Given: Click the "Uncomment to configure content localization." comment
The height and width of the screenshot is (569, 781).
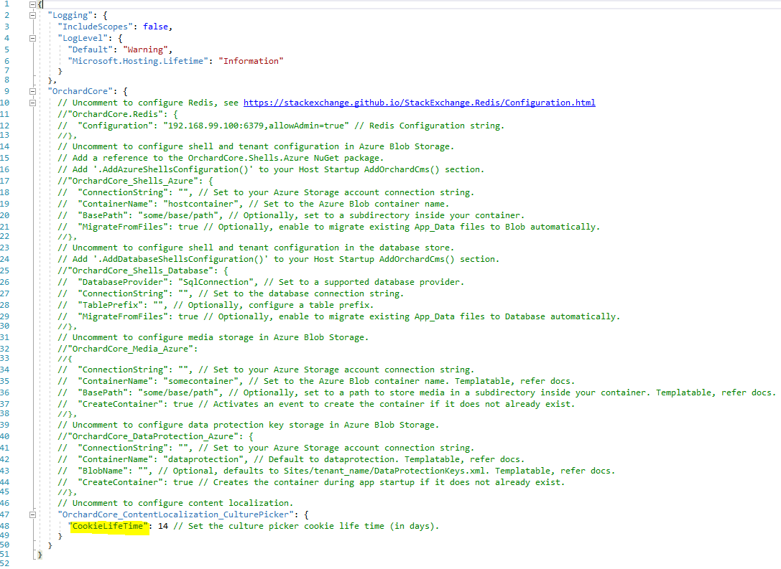Looking at the screenshot, I should [x=175, y=504].
